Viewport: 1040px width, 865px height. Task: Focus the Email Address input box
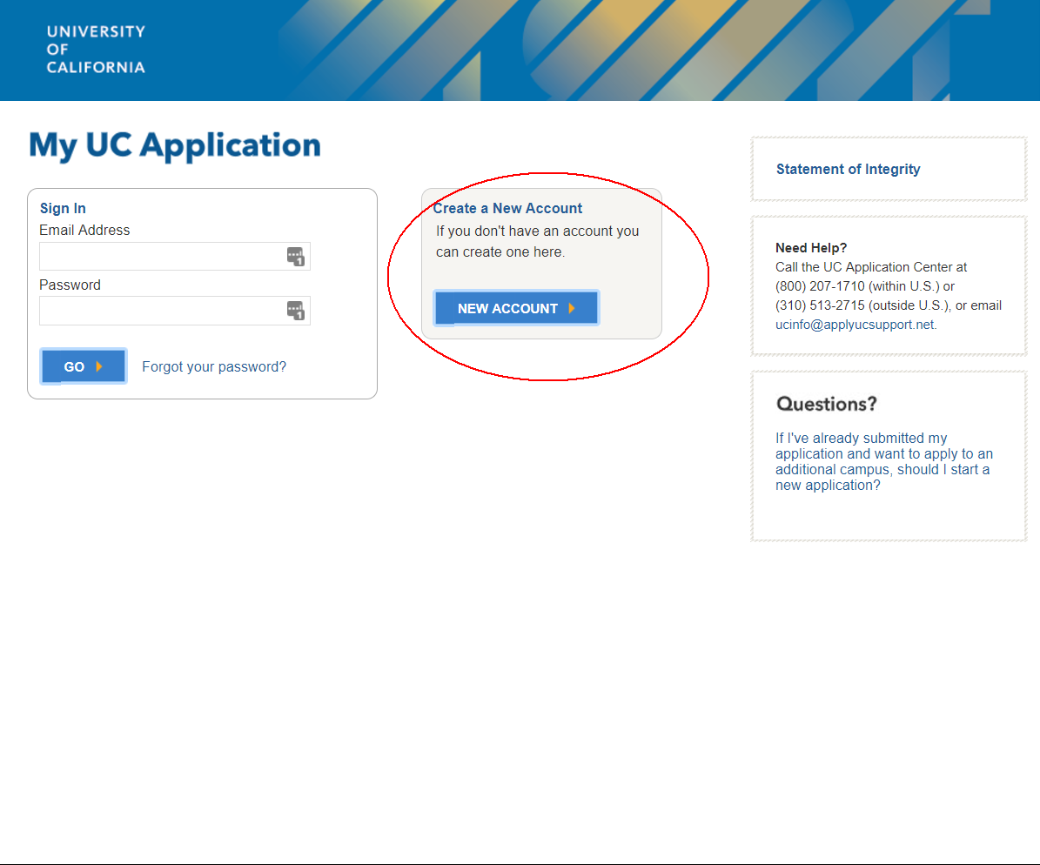(x=165, y=256)
